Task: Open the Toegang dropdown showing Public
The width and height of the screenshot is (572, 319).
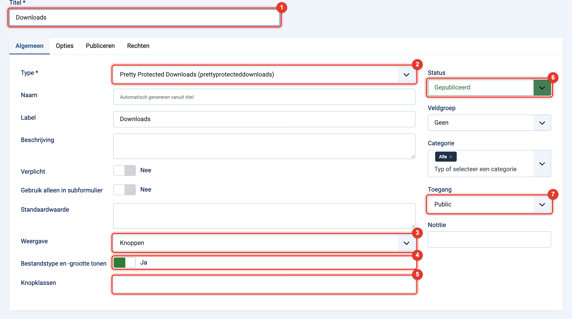Action: click(489, 205)
